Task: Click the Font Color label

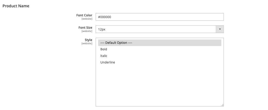Action: pos(84,15)
